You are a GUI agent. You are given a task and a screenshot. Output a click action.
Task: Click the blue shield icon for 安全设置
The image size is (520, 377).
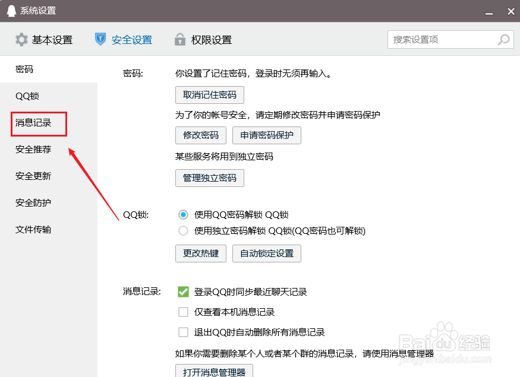100,39
